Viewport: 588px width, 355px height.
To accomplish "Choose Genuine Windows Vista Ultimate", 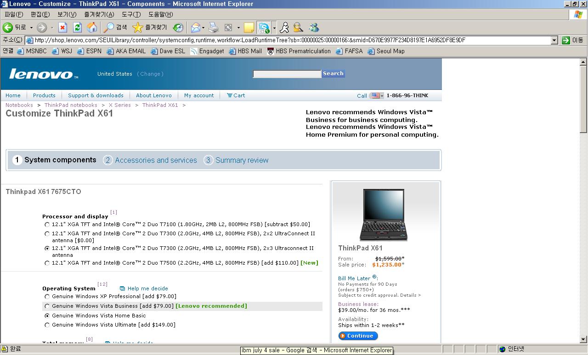I will [x=47, y=325].
